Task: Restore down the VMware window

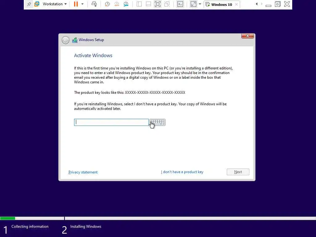Action: pyautogui.click(x=278, y=4)
